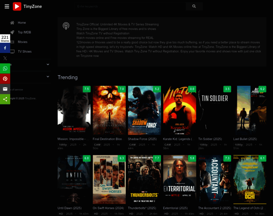Open Karate Kid: Legends poster
This screenshot has width=273, height=216.
(180, 110)
